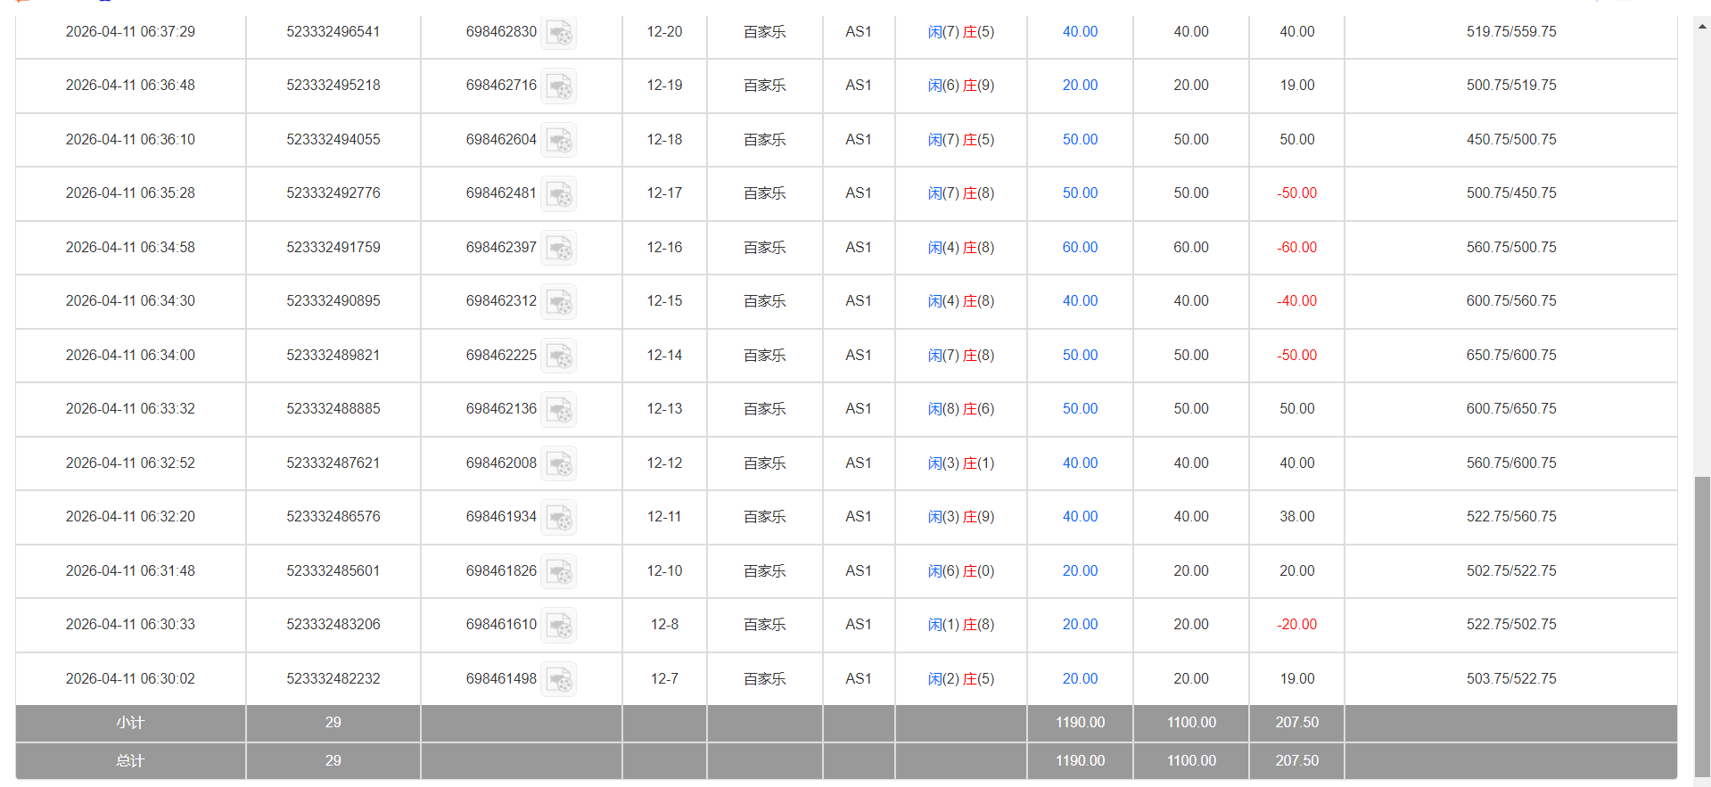Click replay icon beside 698462604
Image resolution: width=1711 pixels, height=787 pixels.
pos(559,141)
